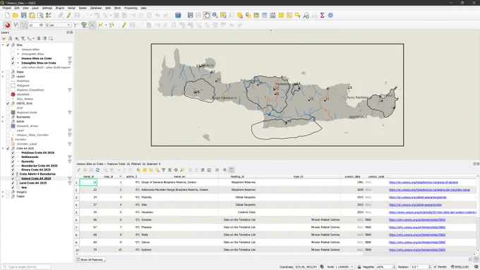Click the Select Features by area tool
Screen dimensions: 480x270
[223, 16]
